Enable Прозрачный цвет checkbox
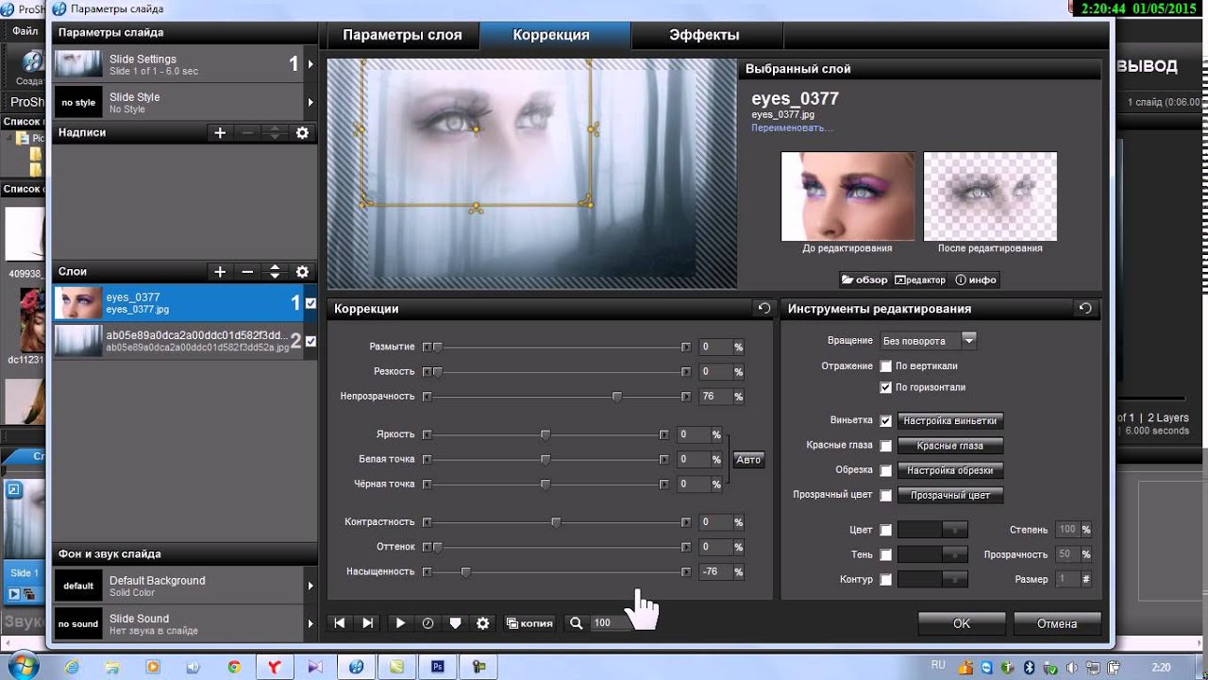Screen dimensions: 1208x680 885,495
